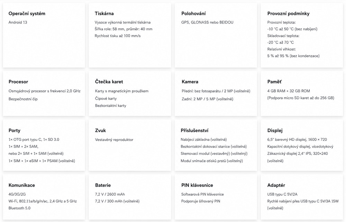Viewport: 346px width, 222px height.
Task: Select the Skladovací teplota line
Action: [x=283, y=36]
